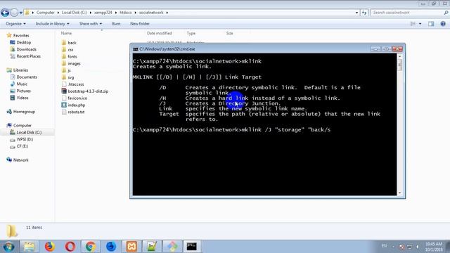Open File Explorer from the taskbar
The image size is (450, 253).
click(29, 247)
